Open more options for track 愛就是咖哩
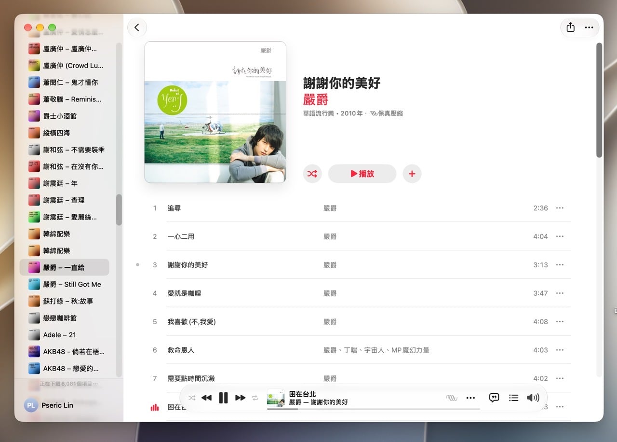 click(x=560, y=293)
